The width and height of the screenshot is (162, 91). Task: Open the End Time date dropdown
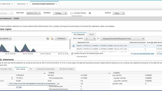click(x=39, y=13)
